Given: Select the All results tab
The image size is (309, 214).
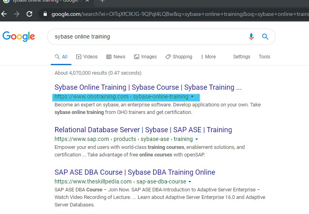Looking at the screenshot, I should coord(61,57).
